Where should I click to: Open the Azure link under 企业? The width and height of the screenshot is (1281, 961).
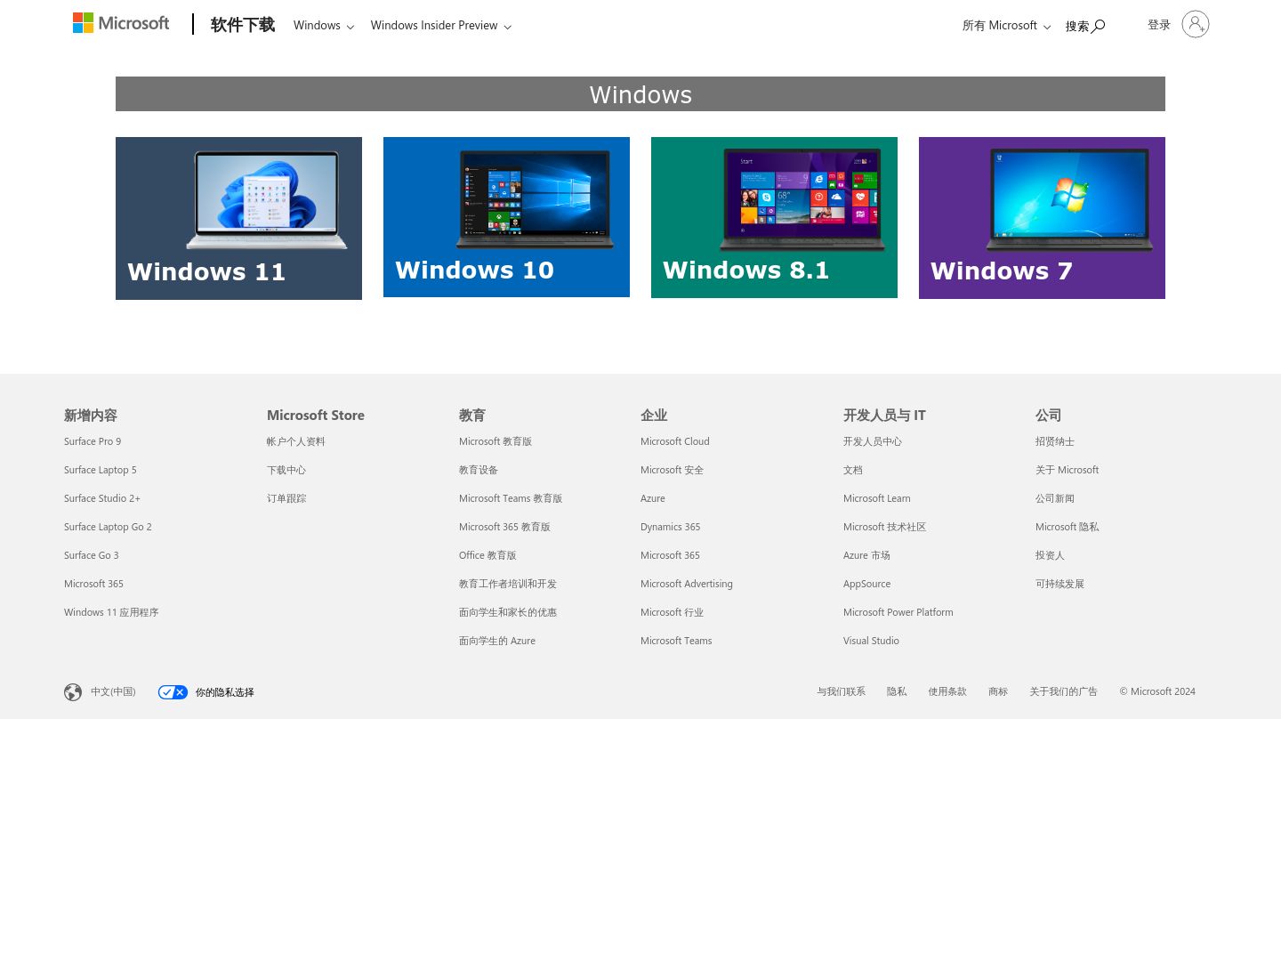pyautogui.click(x=653, y=498)
